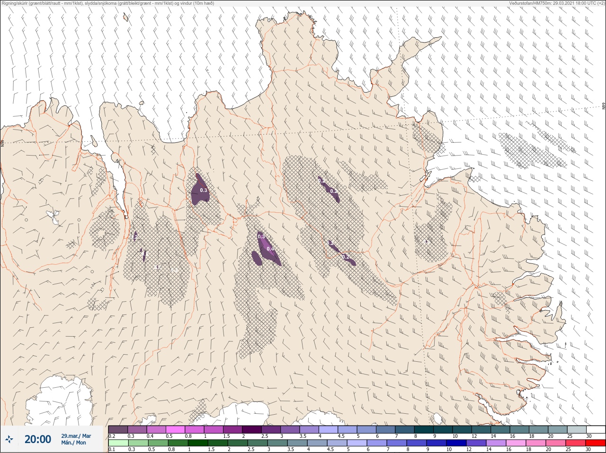
Task: Click the weather office logo beside 20:00
Action: click(x=9, y=439)
